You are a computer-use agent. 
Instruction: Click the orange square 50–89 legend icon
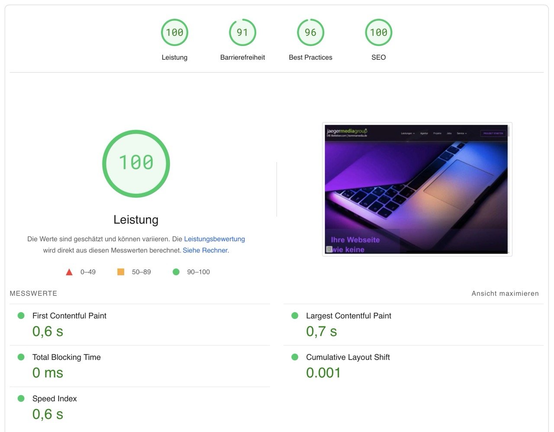click(x=121, y=272)
